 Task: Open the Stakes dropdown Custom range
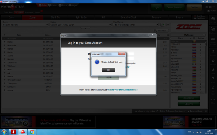click(81, 25)
